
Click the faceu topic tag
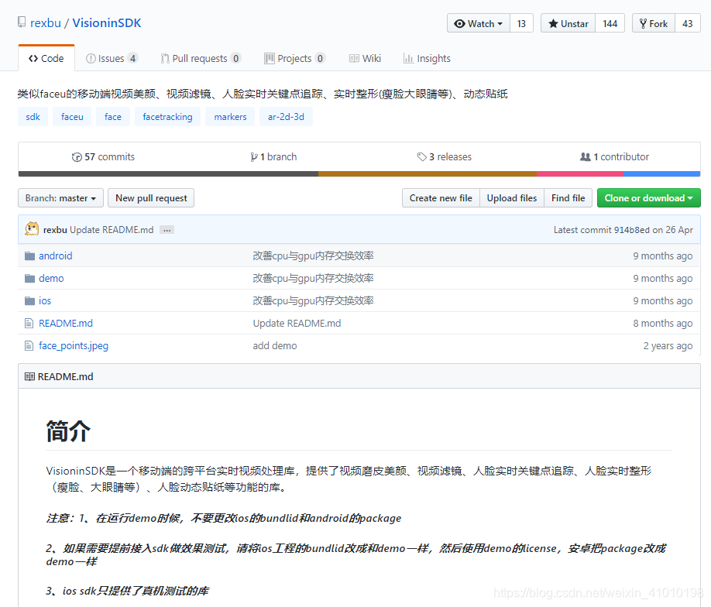(x=72, y=117)
